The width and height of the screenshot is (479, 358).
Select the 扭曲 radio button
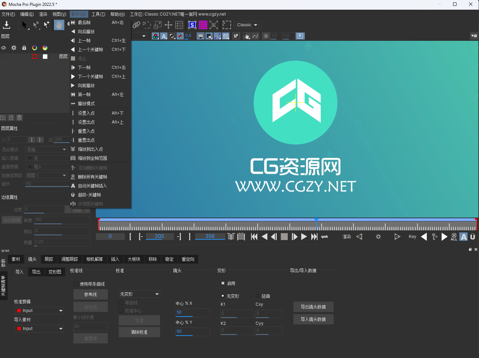click(258, 296)
